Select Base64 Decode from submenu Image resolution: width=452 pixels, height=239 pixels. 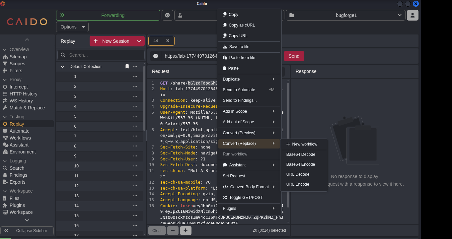click(x=301, y=154)
